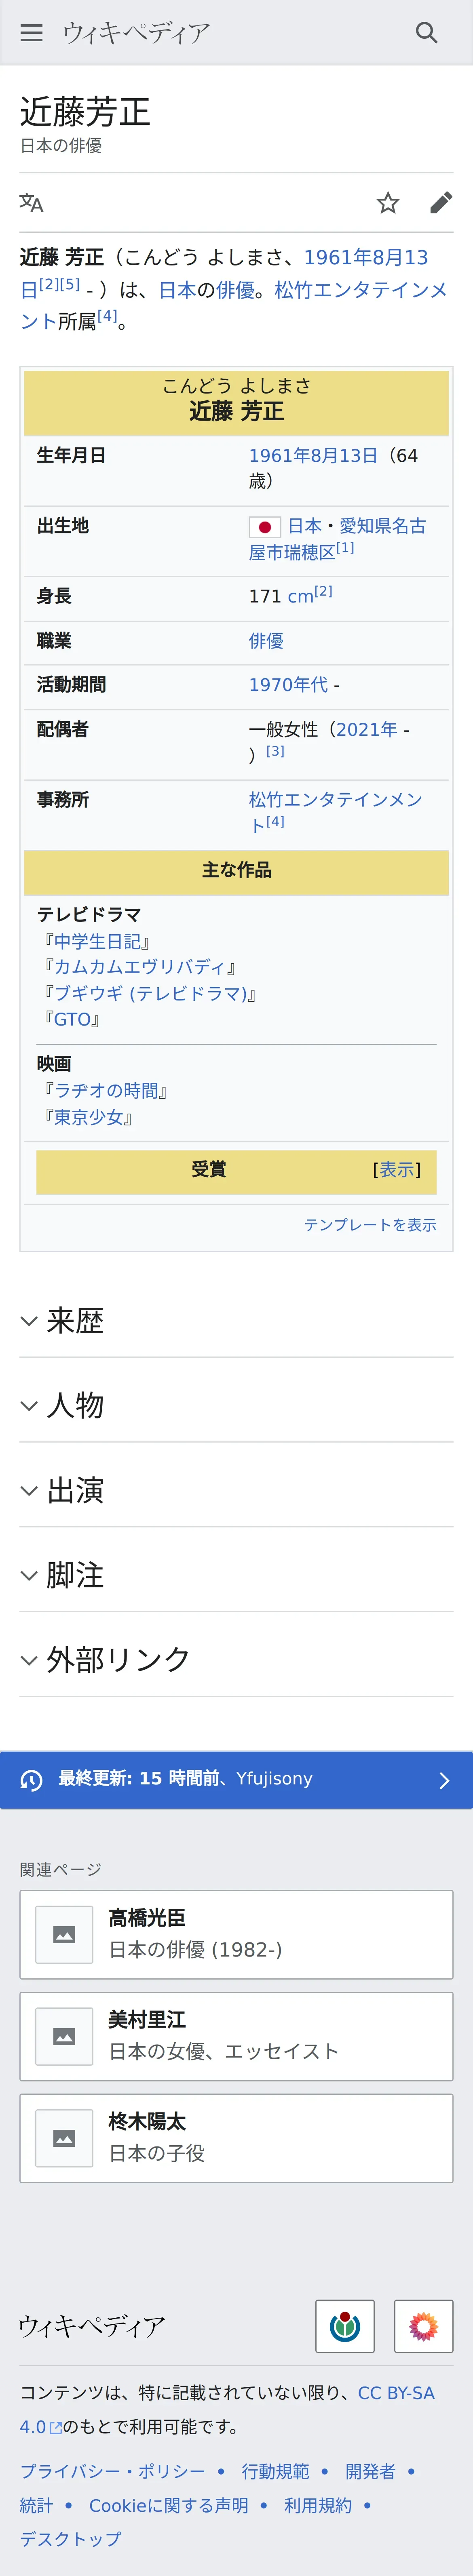Image resolution: width=473 pixels, height=2576 pixels.
Task: Expand the 人物 section
Action: tap(75, 1405)
